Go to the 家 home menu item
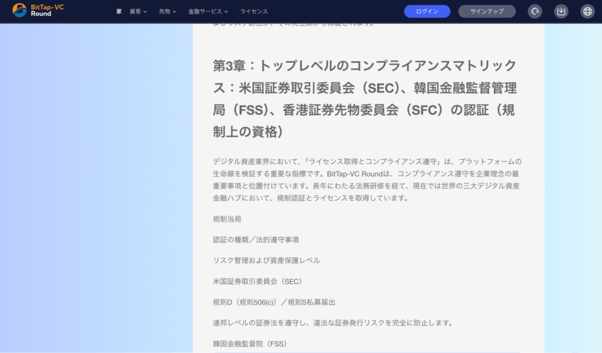The height and width of the screenshot is (353, 602). 119,12
